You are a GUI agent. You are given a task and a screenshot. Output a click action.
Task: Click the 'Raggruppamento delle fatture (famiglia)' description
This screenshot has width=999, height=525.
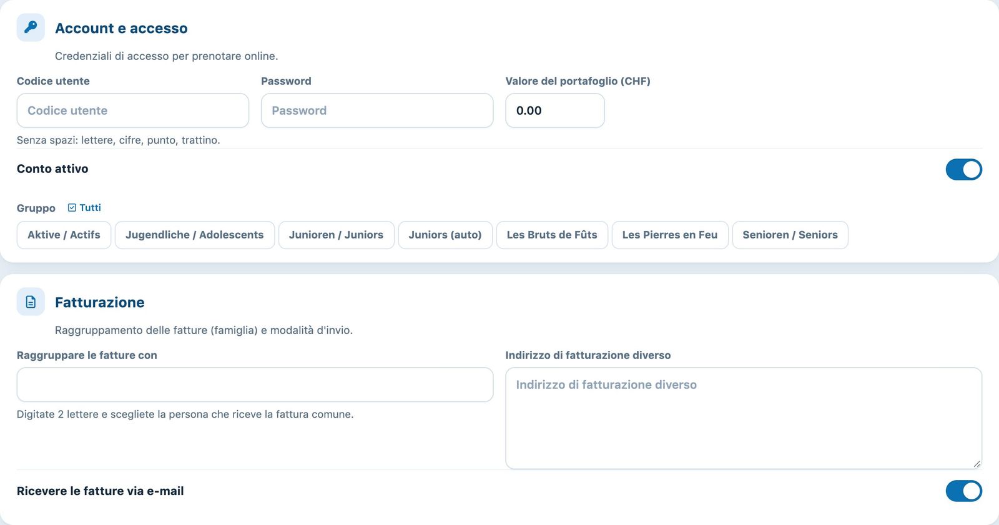[x=204, y=330]
